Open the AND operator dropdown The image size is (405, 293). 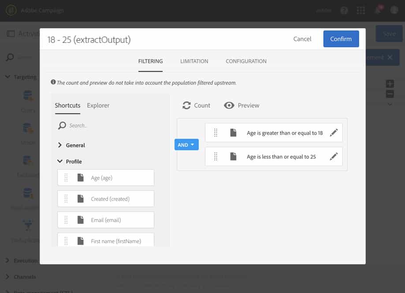click(x=186, y=145)
